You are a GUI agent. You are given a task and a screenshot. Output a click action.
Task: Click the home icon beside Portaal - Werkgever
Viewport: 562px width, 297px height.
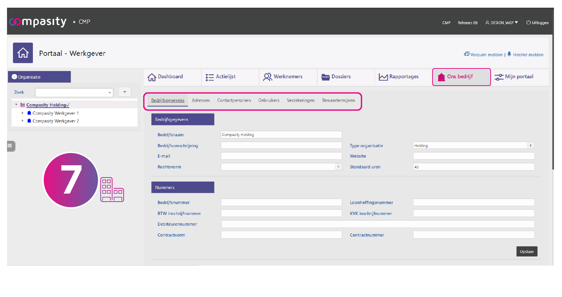23,53
